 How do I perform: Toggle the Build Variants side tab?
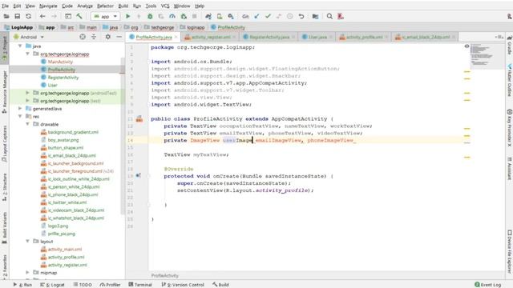[x=5, y=227]
